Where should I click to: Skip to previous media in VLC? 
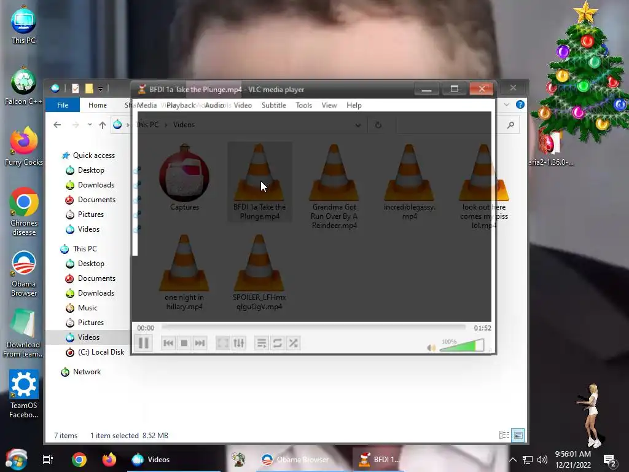168,343
